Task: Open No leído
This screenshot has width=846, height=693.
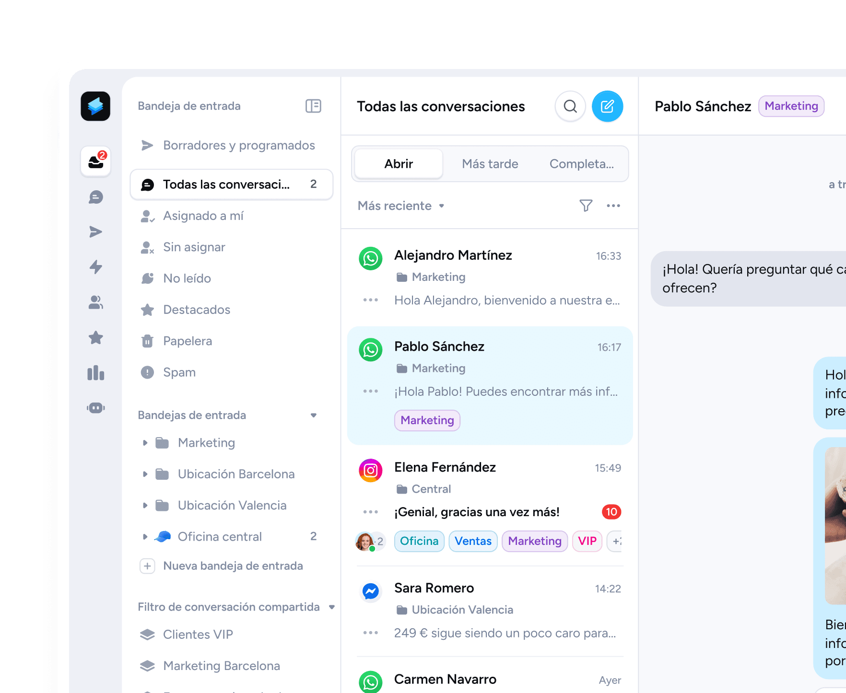Action: pyautogui.click(x=231, y=278)
